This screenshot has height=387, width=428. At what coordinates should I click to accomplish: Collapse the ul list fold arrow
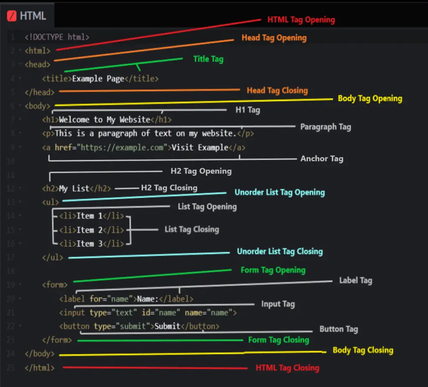(20, 202)
